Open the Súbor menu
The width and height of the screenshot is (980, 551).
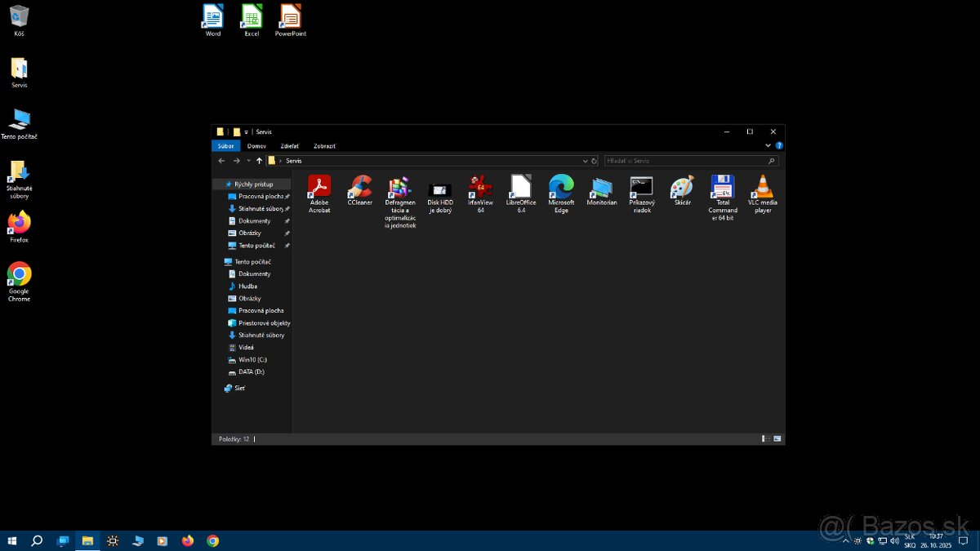(x=225, y=145)
